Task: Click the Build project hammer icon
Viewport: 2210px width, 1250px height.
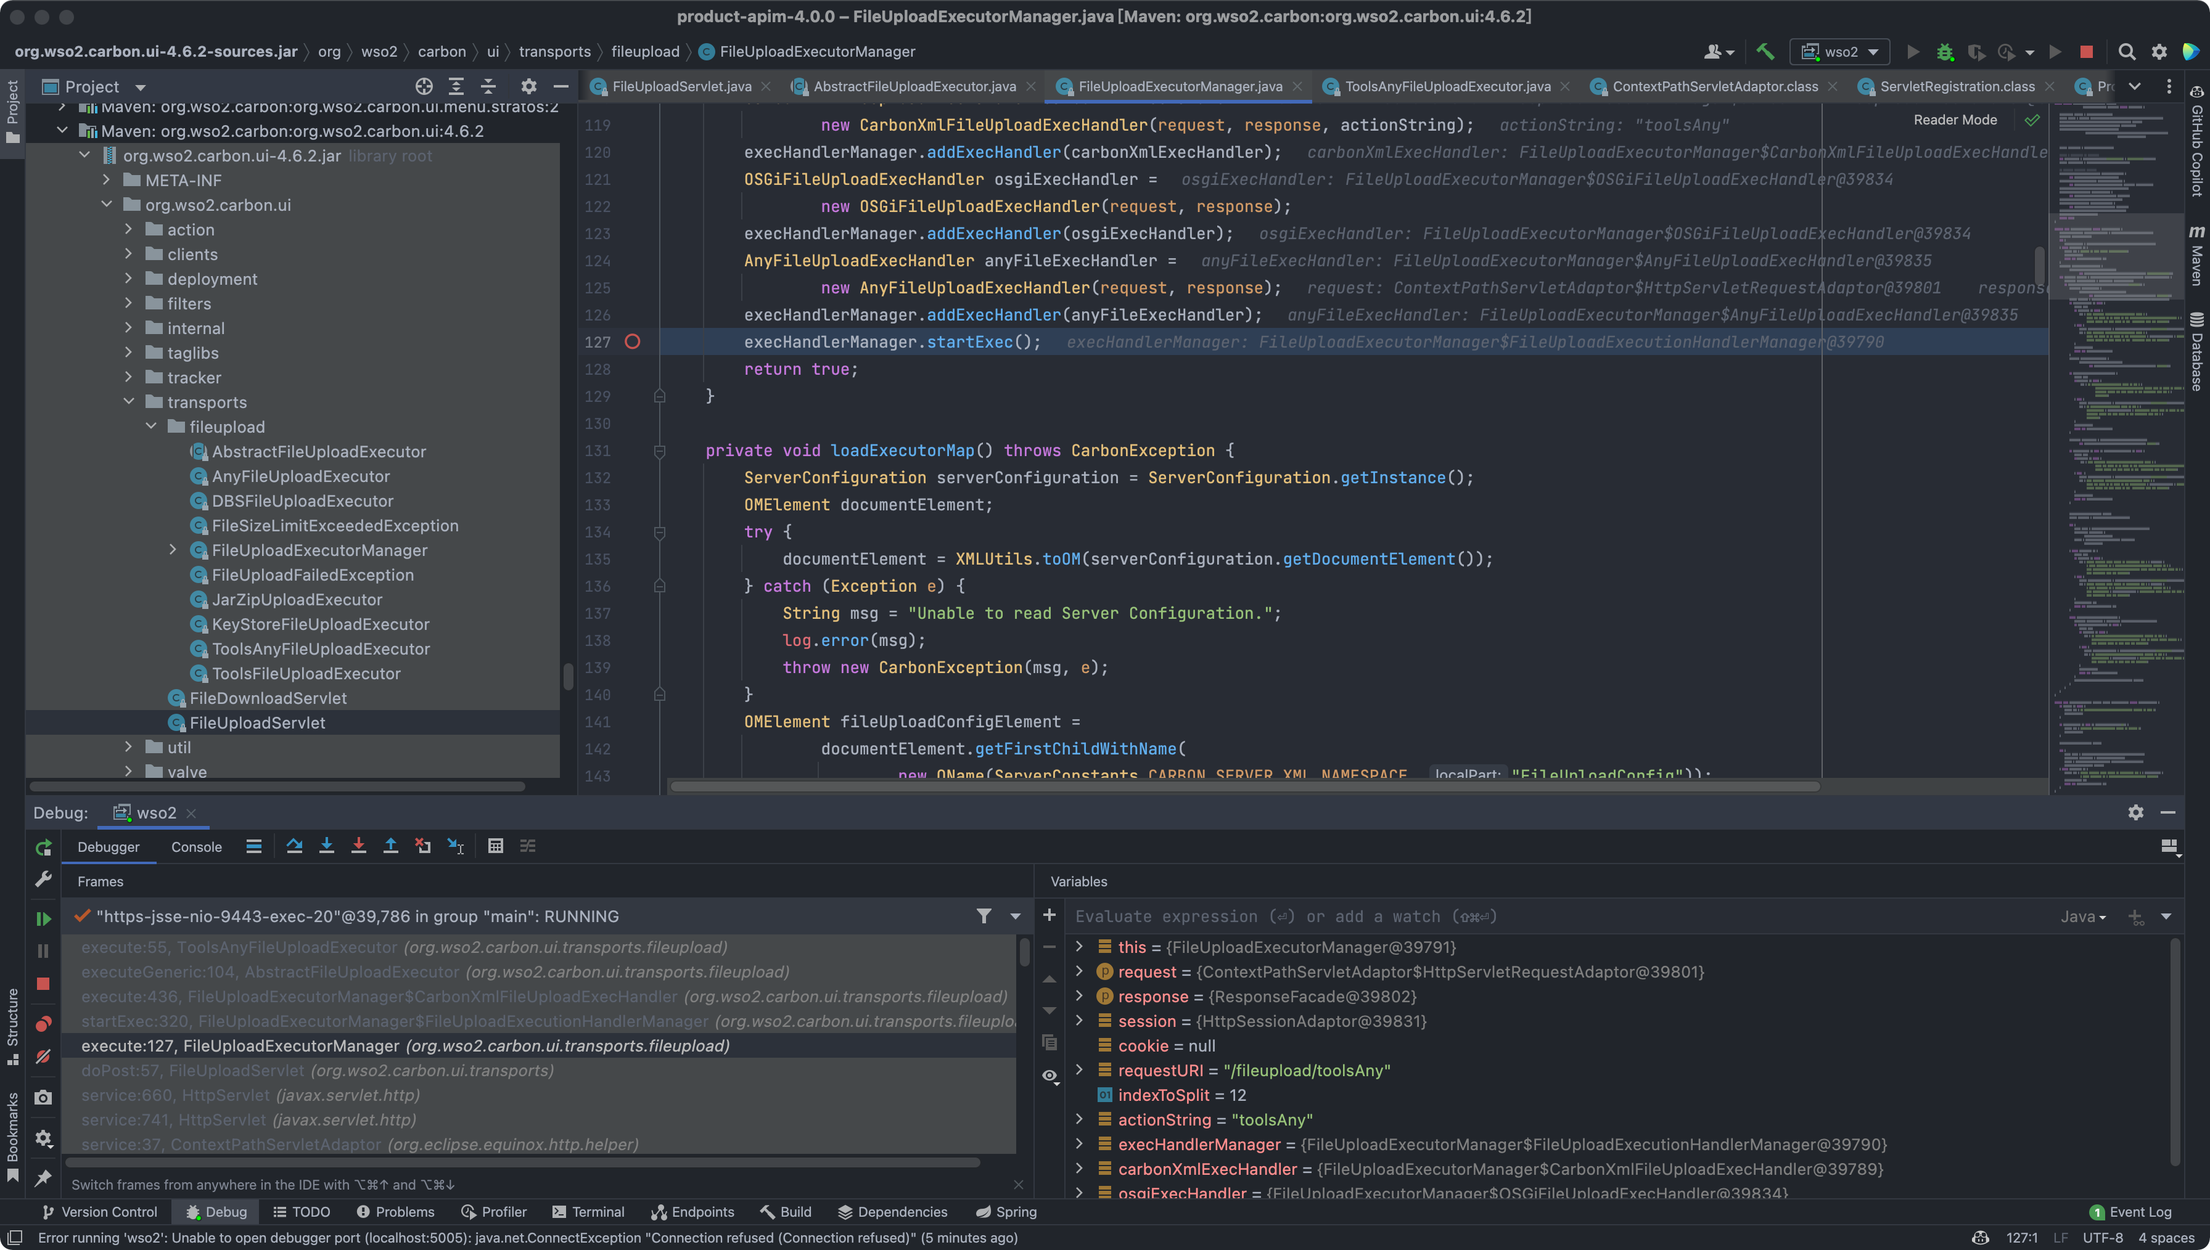Action: tap(1765, 52)
